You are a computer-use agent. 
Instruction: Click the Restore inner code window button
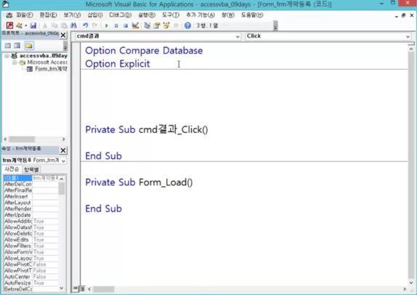403,15
